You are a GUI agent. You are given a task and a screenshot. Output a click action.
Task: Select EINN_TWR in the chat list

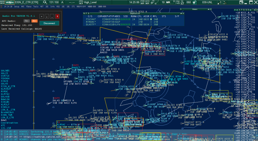pyautogui.click(x=7, y=115)
